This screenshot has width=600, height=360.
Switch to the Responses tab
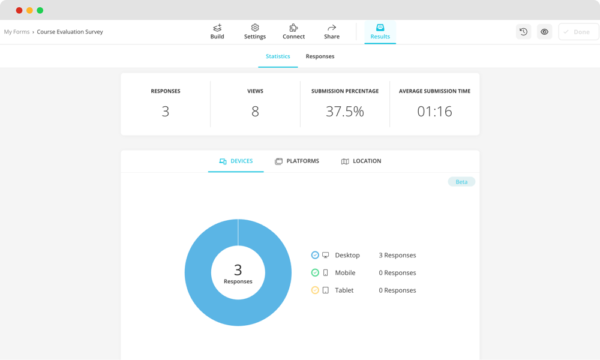click(x=320, y=56)
